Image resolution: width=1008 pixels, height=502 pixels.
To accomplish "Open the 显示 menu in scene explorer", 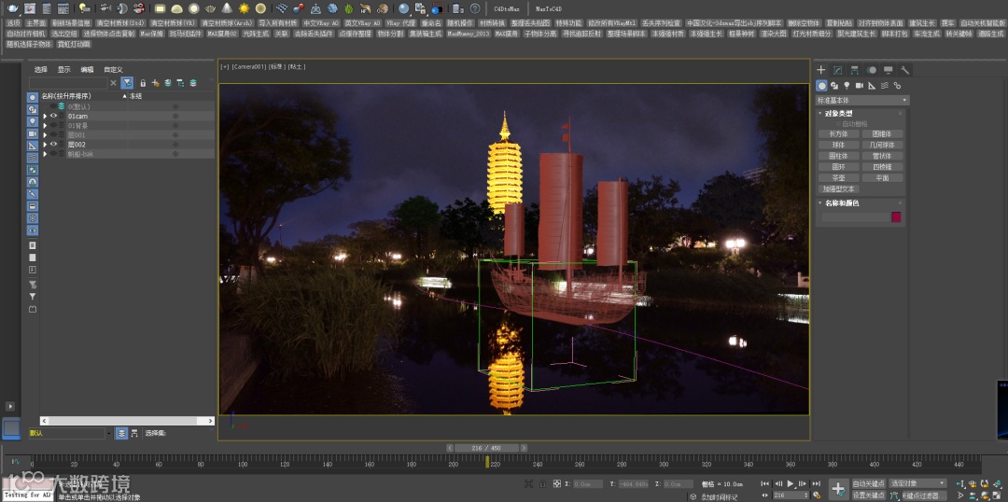I will click(63, 69).
